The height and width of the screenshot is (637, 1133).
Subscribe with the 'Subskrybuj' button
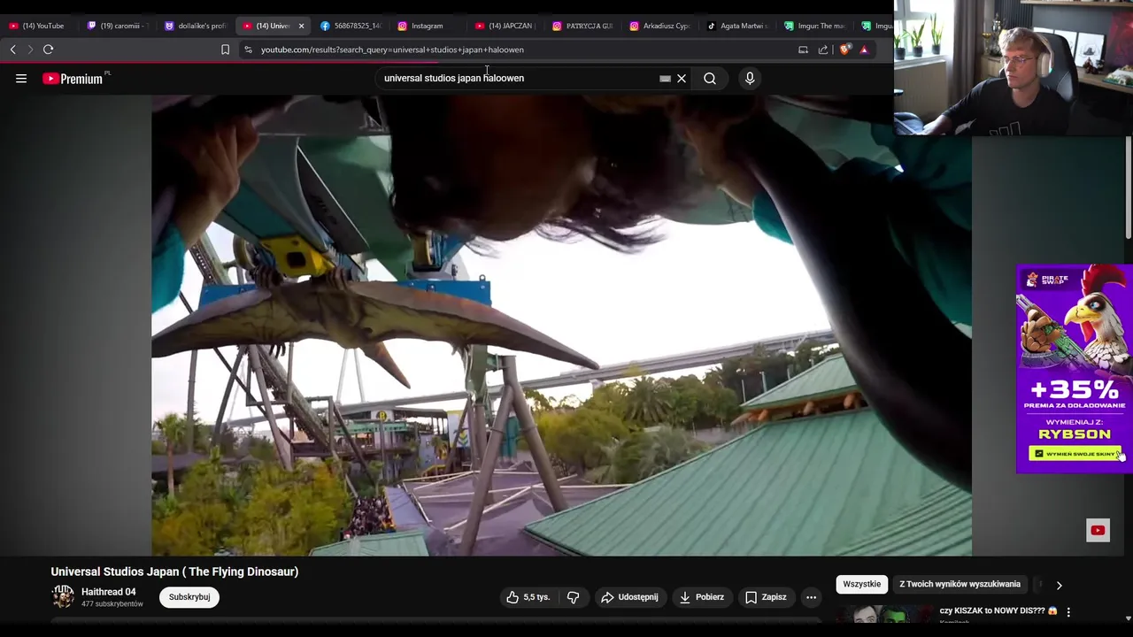click(x=189, y=597)
